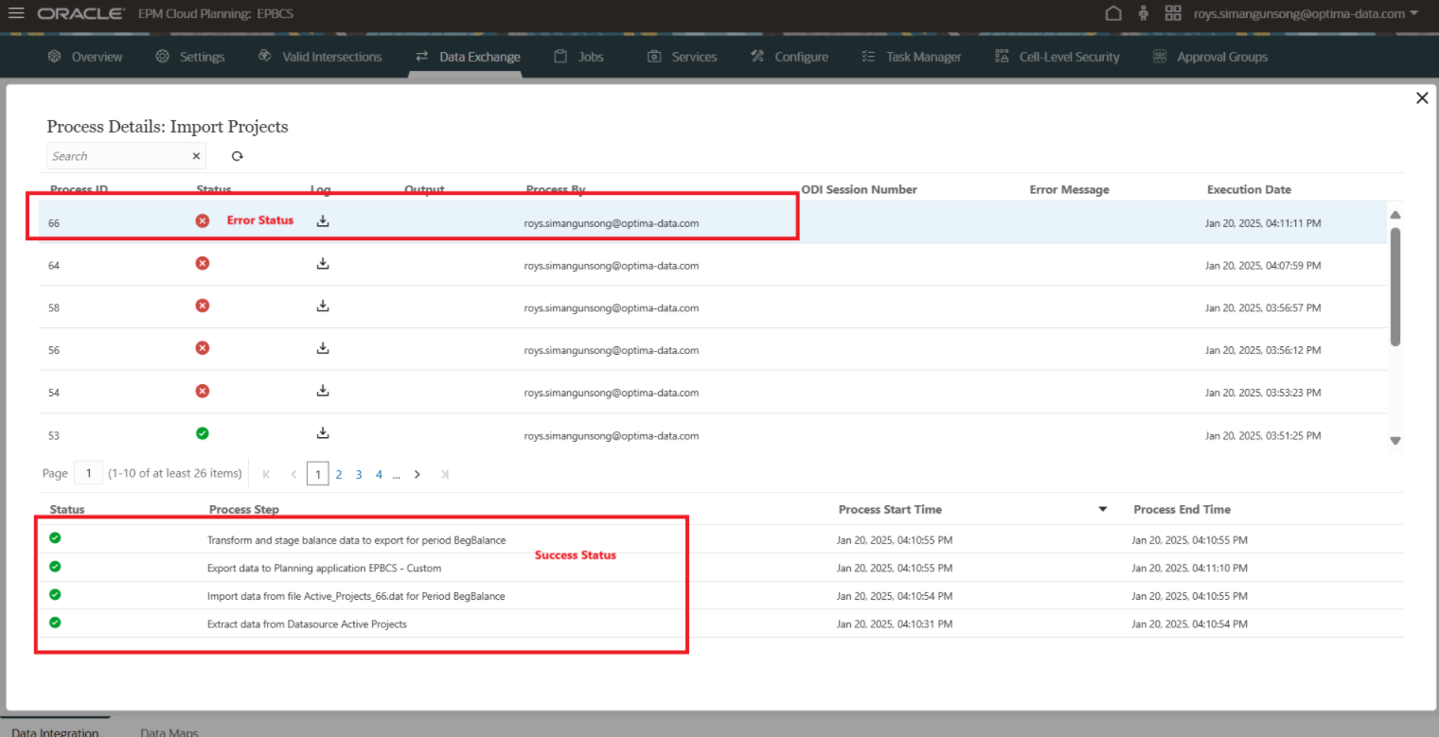Go to the Configure tab
Image resolution: width=1439 pixels, height=737 pixels.
point(789,57)
